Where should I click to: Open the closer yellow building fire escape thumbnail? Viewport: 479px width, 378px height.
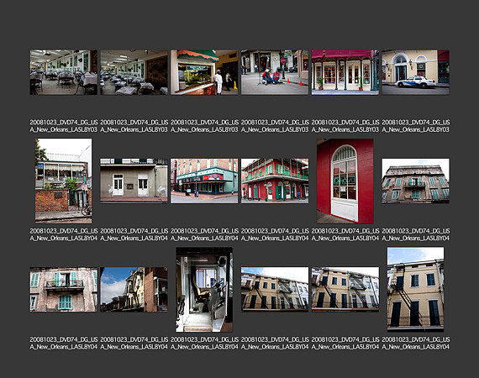pos(345,290)
